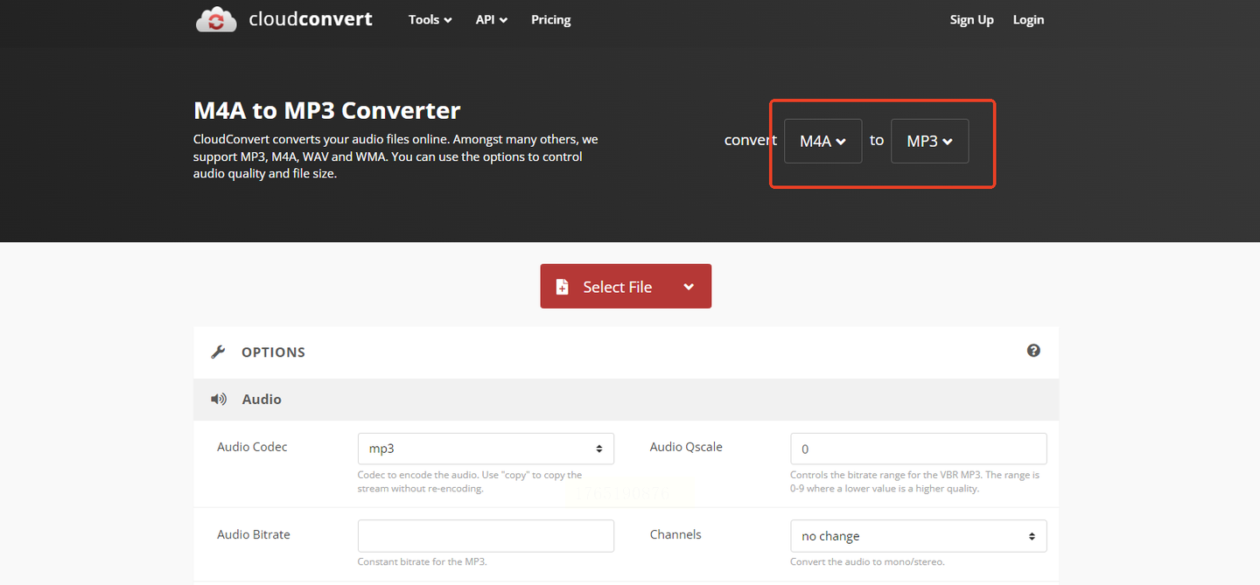Click the Sign Up link
Image resolution: width=1260 pixels, height=585 pixels.
coord(971,19)
